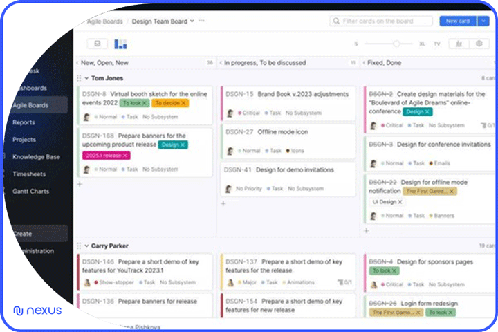Add card below DSGN-41 with plus icon

pyautogui.click(x=223, y=203)
